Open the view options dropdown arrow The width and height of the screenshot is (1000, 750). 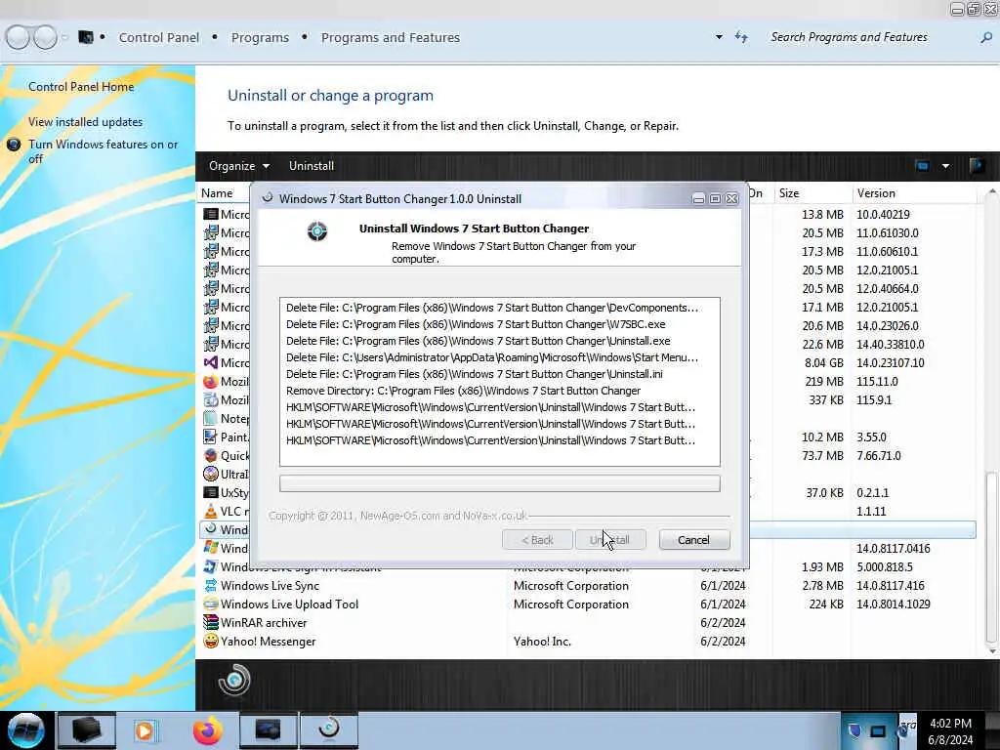(945, 166)
